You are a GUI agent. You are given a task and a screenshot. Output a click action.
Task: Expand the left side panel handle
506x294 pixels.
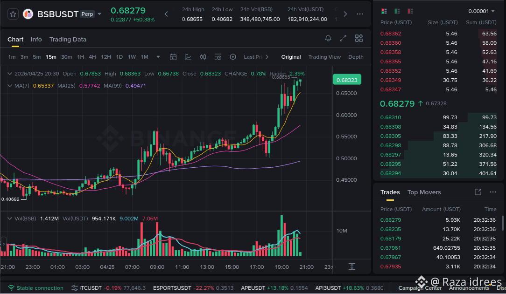[3, 244]
